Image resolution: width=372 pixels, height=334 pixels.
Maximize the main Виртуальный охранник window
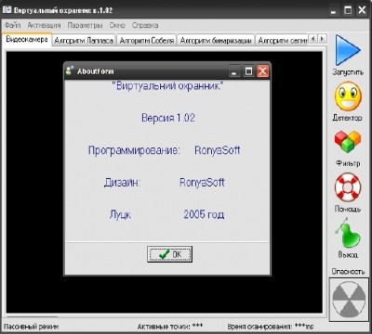[348, 10]
